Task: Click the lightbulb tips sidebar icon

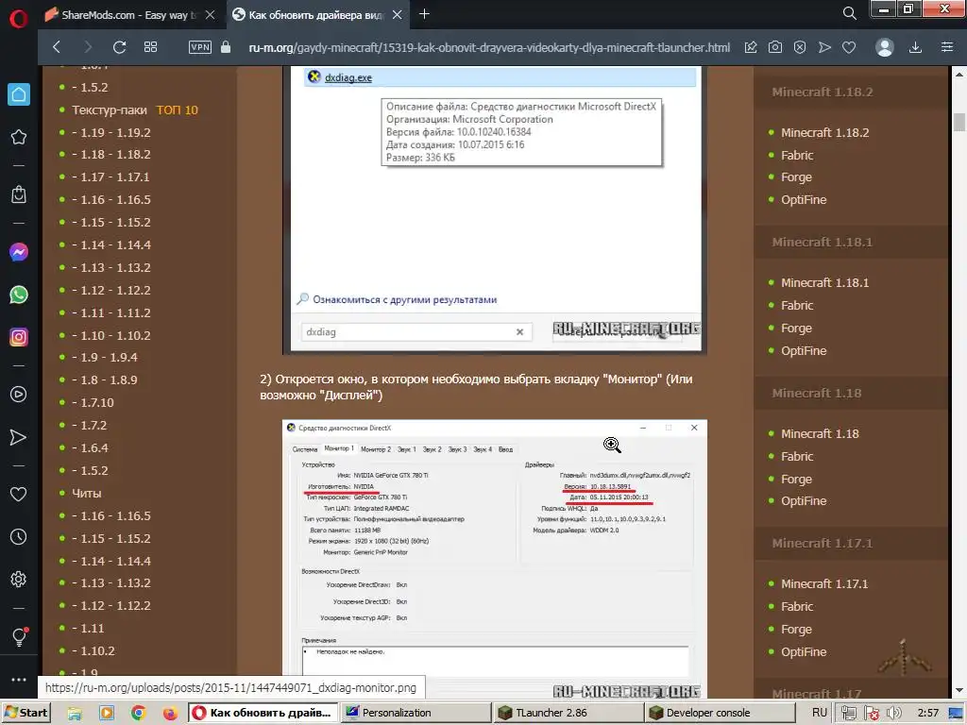Action: pos(19,636)
